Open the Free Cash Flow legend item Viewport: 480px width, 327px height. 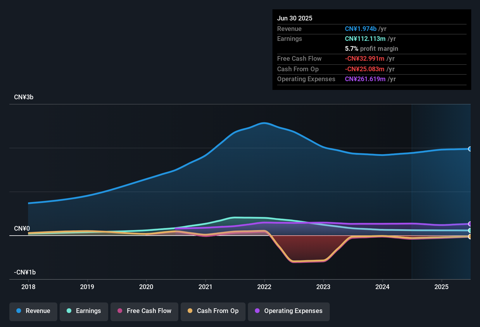[144, 311]
